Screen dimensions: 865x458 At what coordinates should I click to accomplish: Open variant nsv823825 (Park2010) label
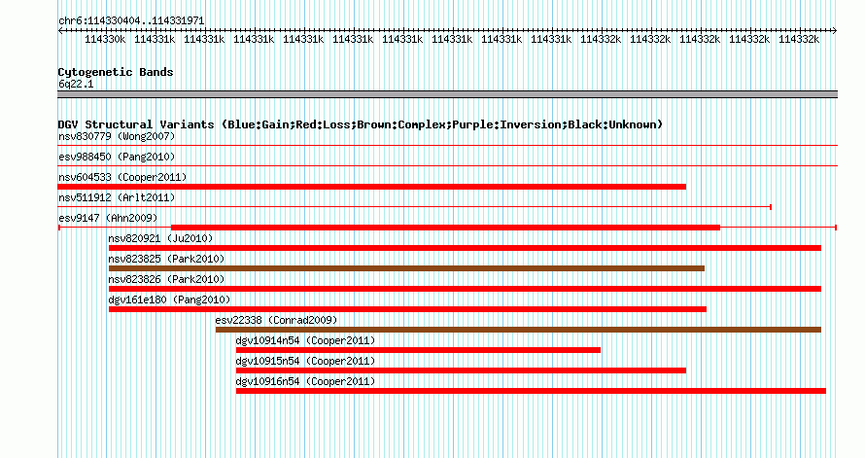pos(166,259)
